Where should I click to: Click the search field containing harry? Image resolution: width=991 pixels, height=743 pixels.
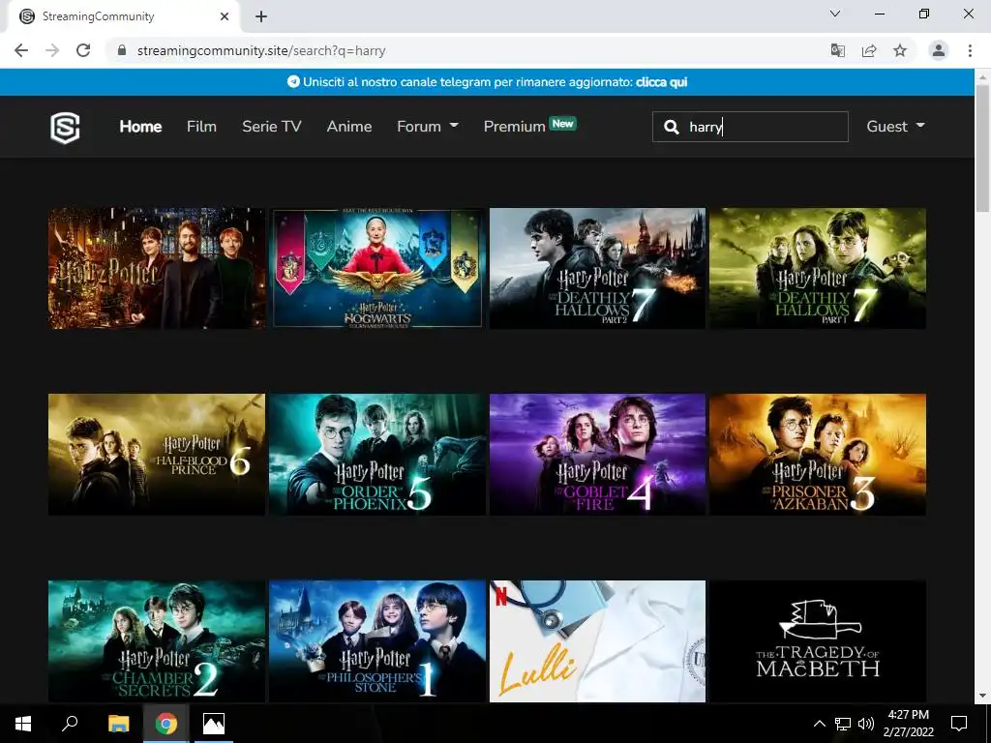click(x=750, y=127)
